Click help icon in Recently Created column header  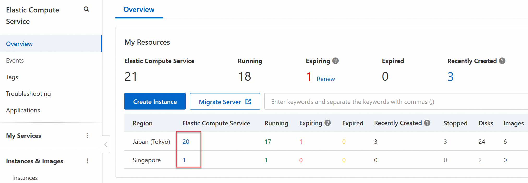[427, 123]
